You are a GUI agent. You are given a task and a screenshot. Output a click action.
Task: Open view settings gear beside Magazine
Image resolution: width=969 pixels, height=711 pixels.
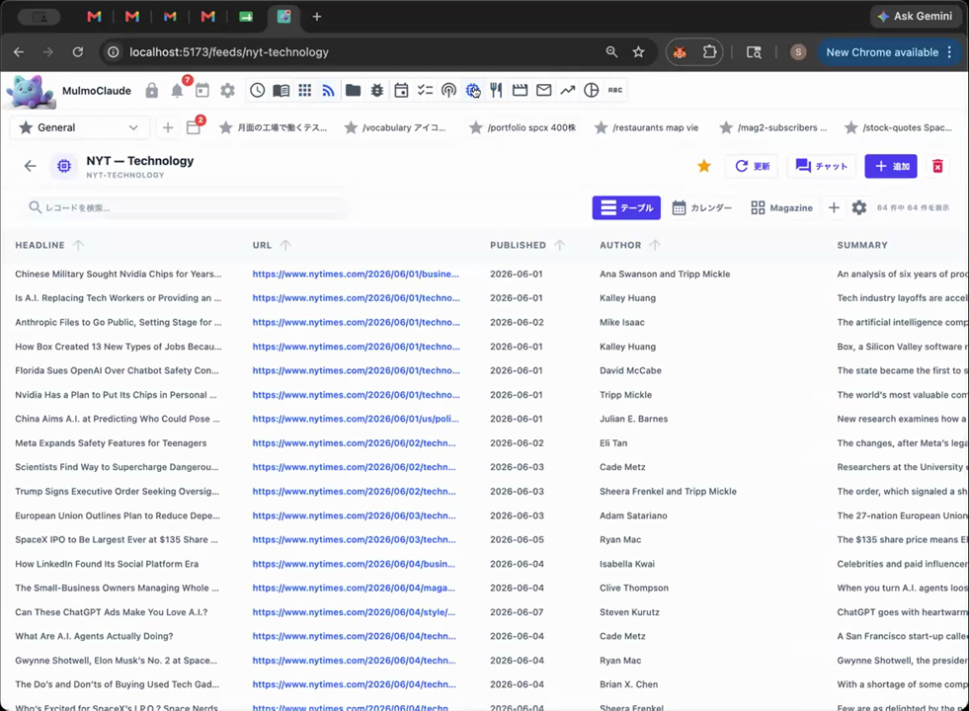(859, 207)
